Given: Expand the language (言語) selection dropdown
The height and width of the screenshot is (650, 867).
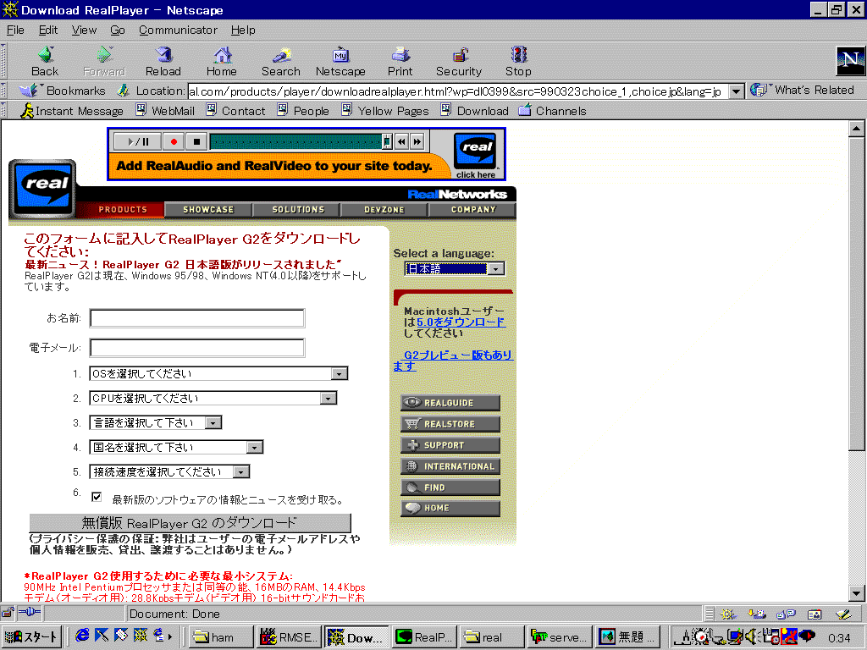Looking at the screenshot, I should (156, 422).
